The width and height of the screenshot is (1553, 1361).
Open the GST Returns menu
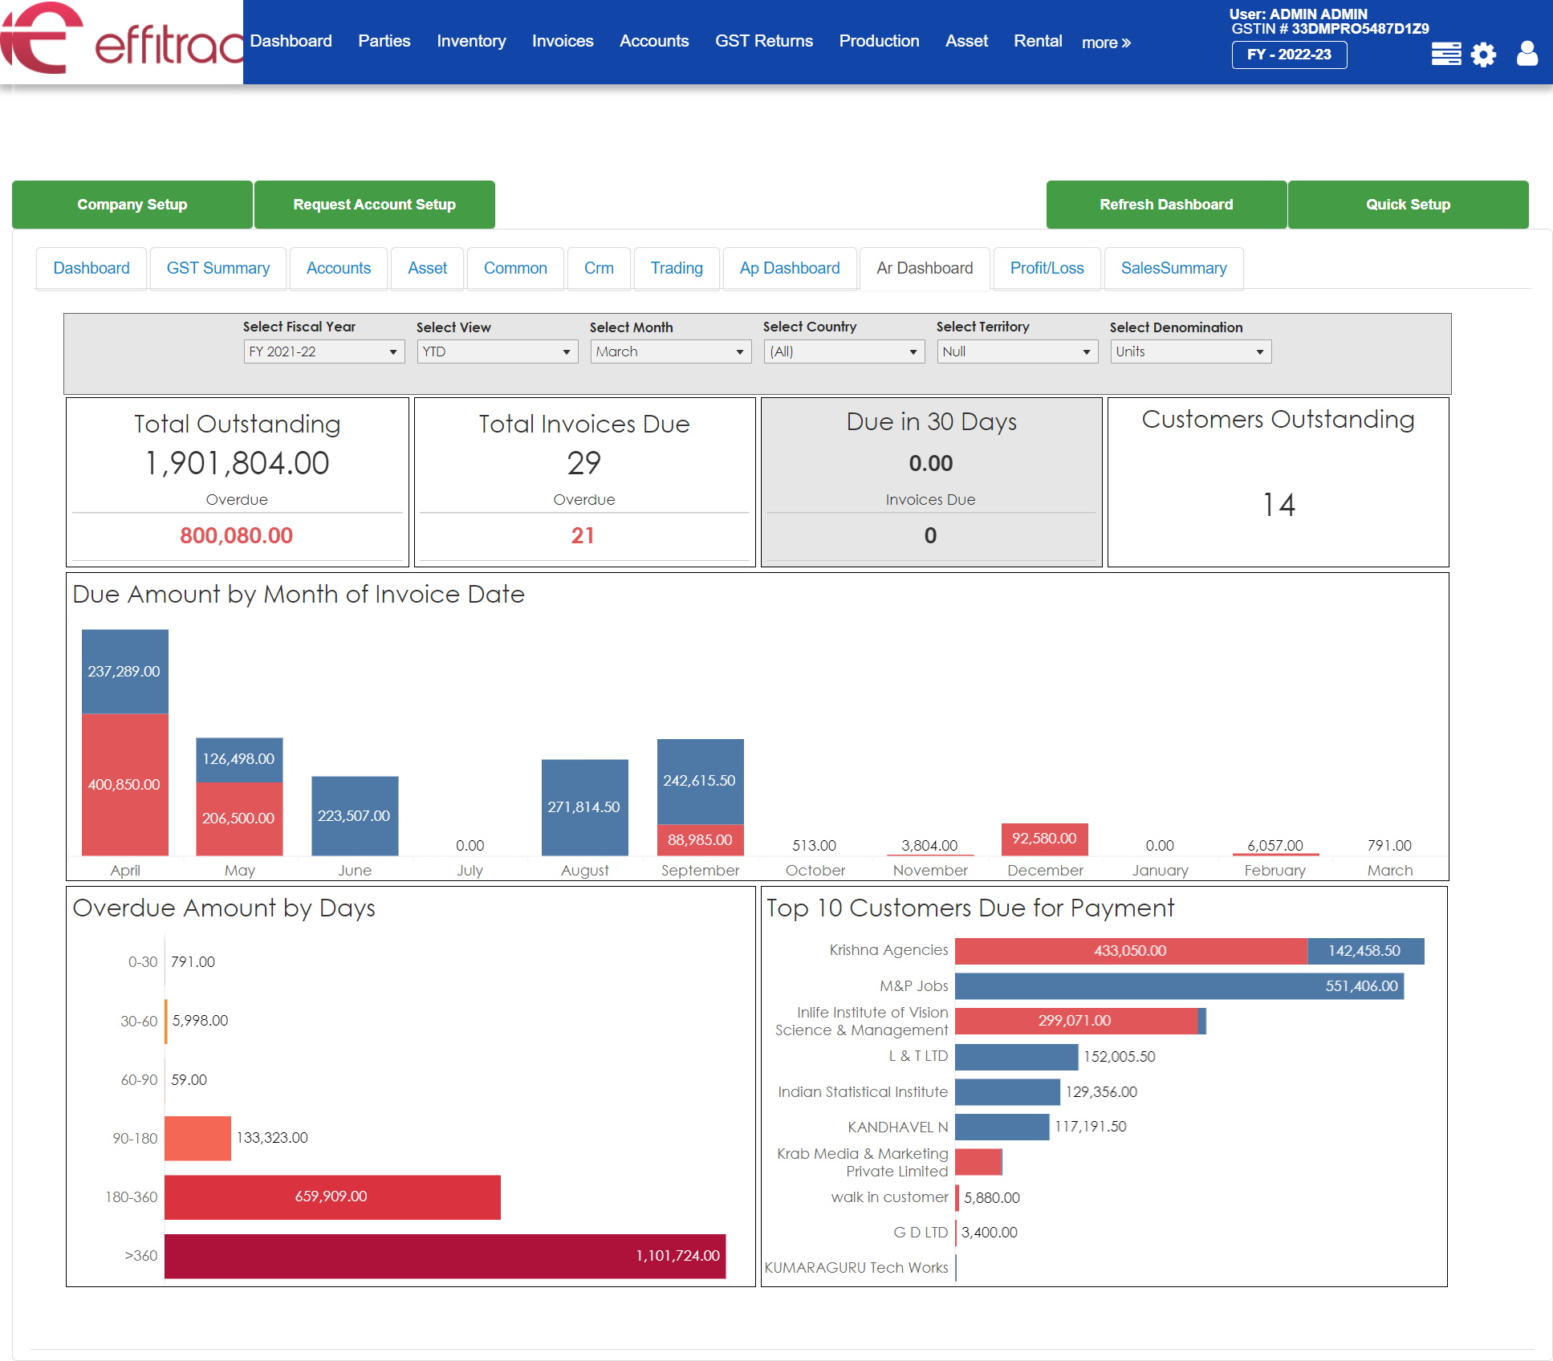coord(763,41)
